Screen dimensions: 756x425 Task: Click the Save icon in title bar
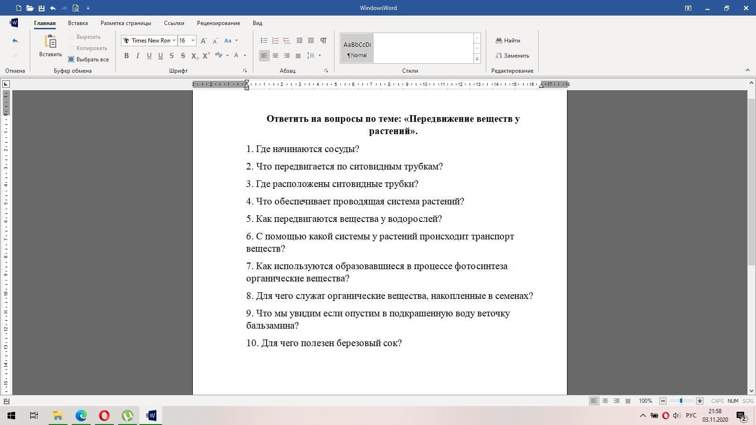(x=42, y=8)
